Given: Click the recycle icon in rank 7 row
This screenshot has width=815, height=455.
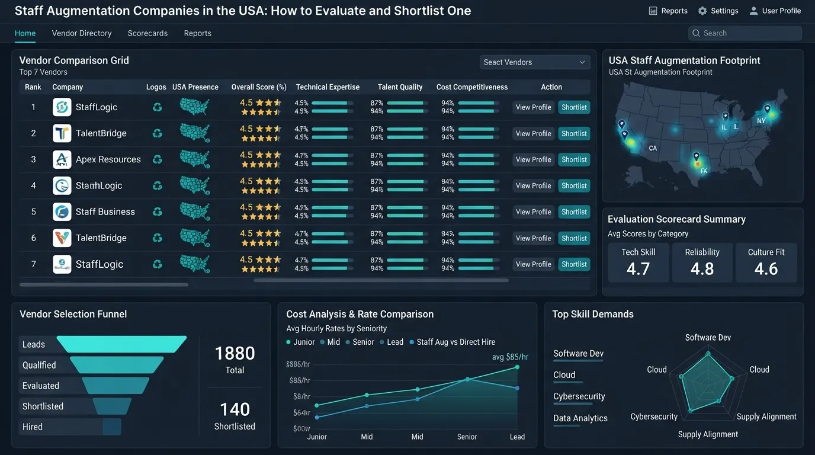Looking at the screenshot, I should tap(157, 264).
